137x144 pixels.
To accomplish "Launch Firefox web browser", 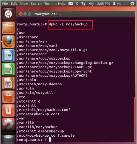I will click(8, 42).
